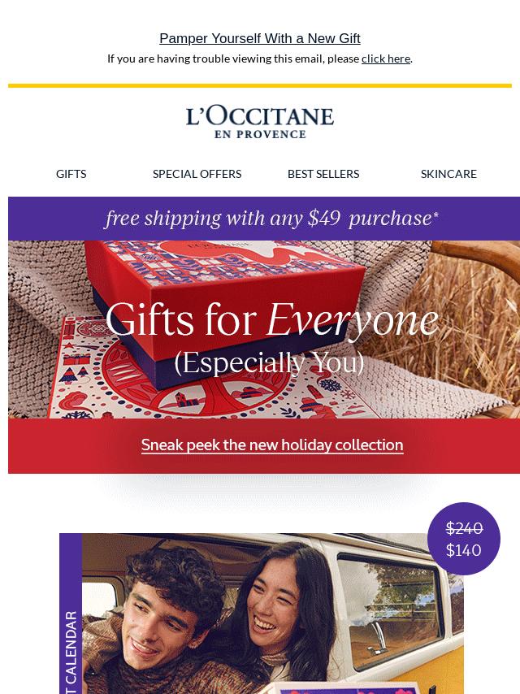
Task: Click the "(Especially You)" subtitle text
Action: 269,362
